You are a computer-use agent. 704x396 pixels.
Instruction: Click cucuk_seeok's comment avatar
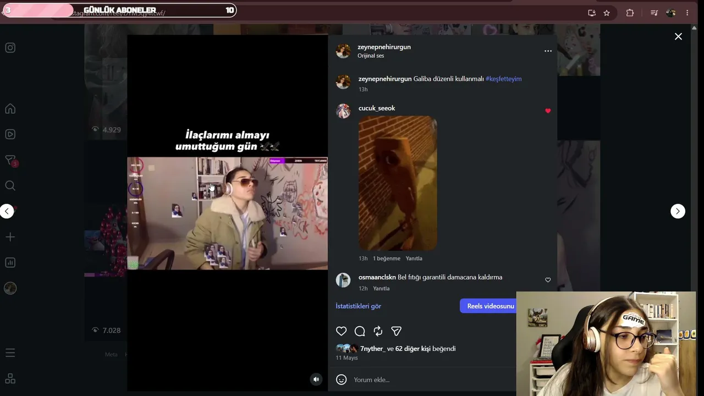[343, 111]
